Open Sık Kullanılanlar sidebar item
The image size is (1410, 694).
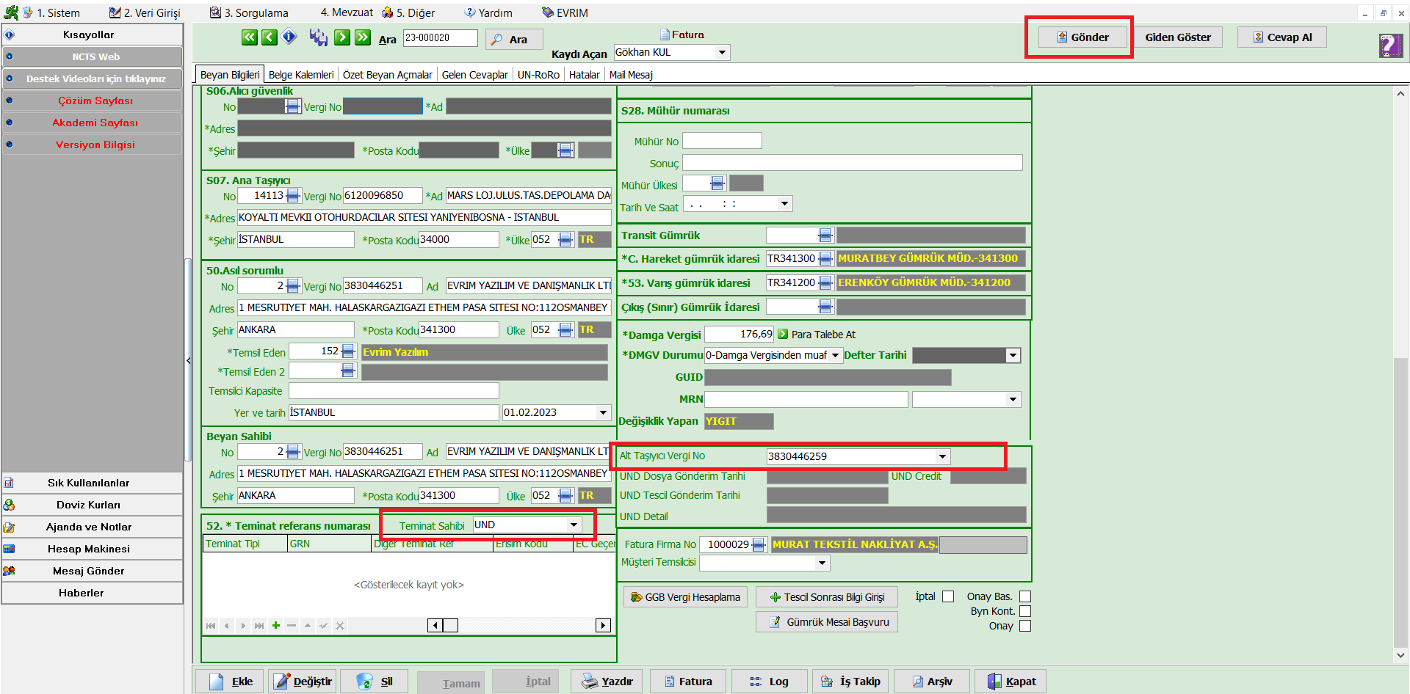coord(93,483)
